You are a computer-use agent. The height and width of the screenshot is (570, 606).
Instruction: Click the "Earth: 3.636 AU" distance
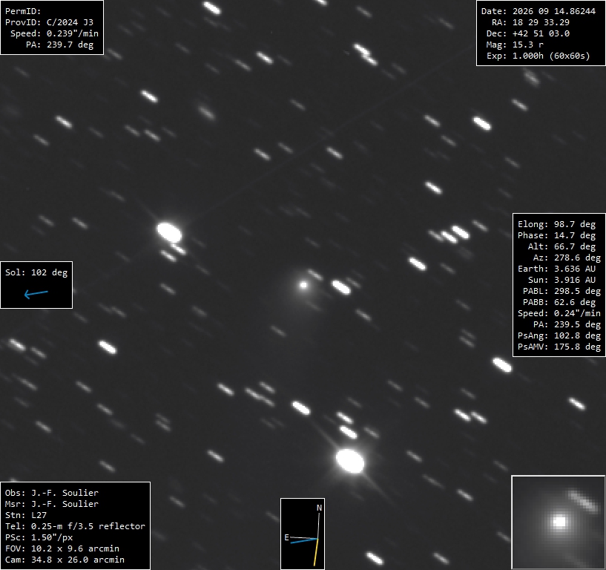pyautogui.click(x=556, y=269)
